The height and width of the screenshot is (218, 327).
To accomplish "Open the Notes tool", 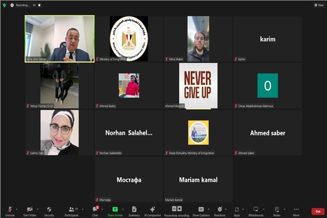I will coord(277,211).
